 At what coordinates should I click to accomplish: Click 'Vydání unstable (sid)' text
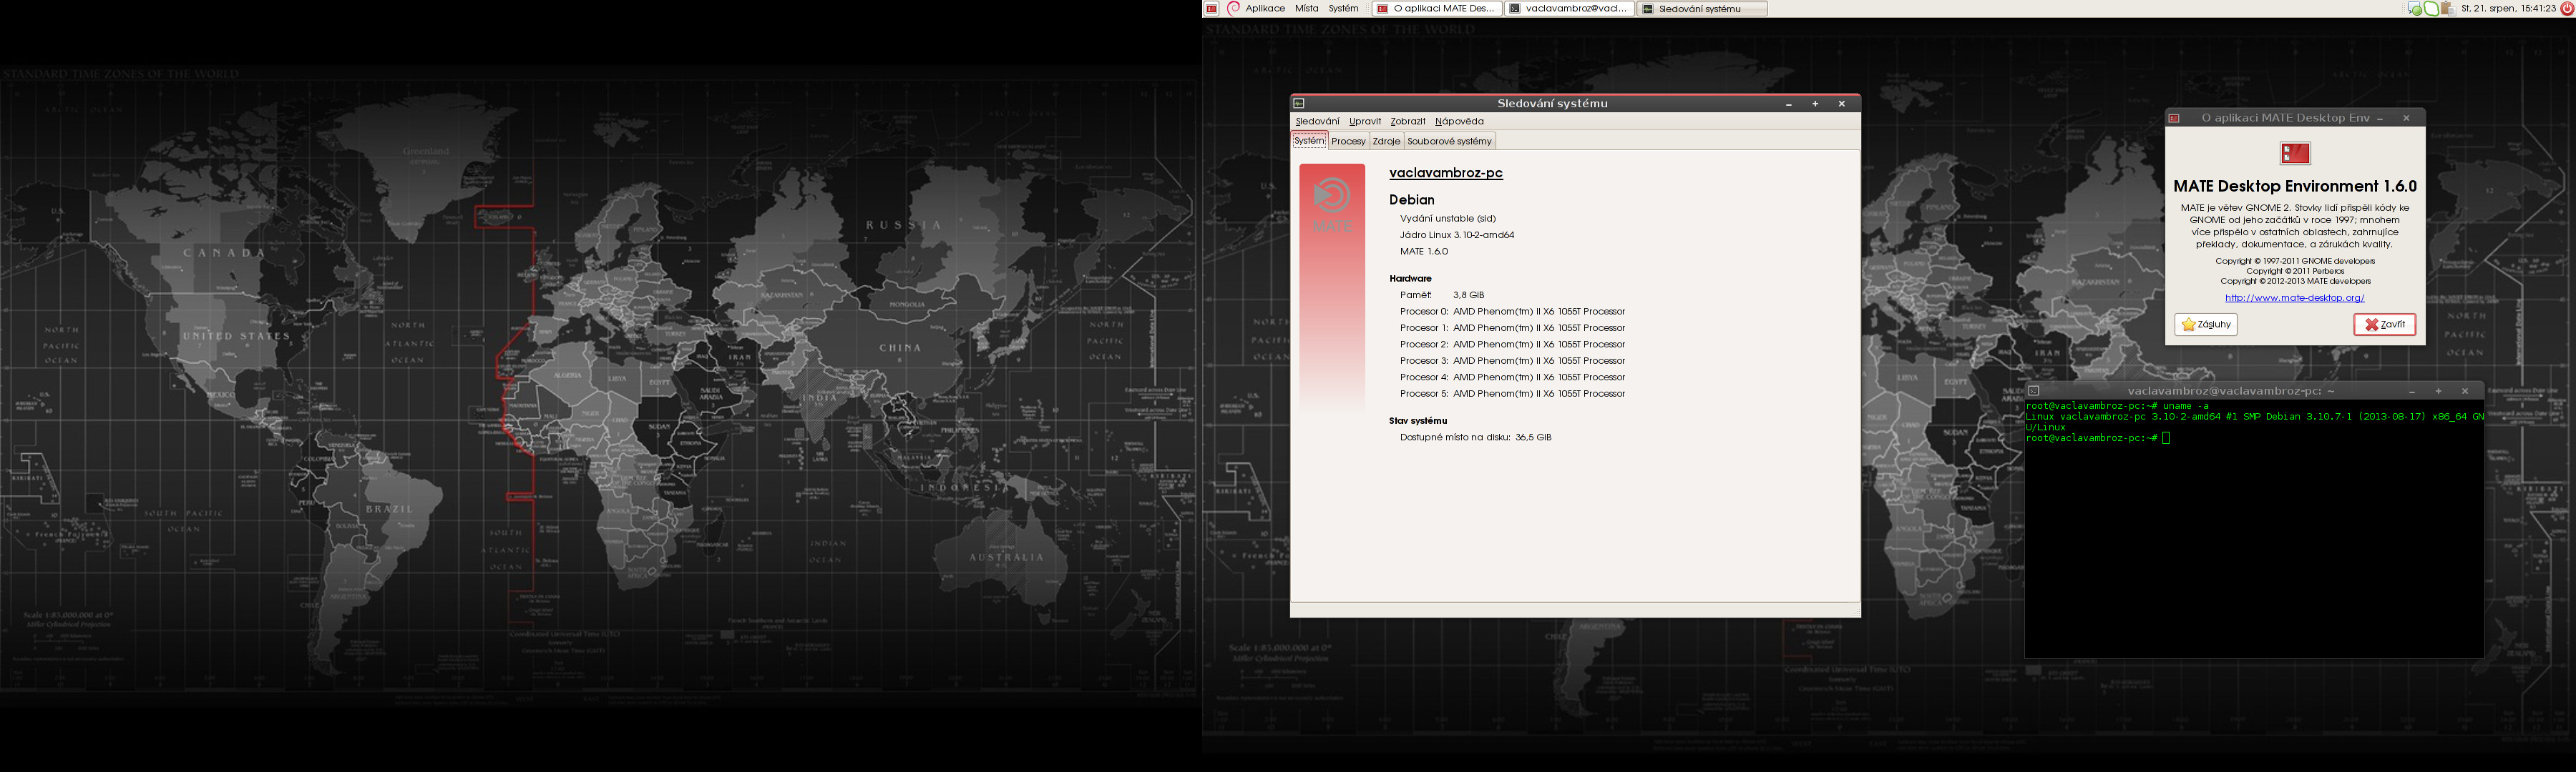[x=1448, y=219]
